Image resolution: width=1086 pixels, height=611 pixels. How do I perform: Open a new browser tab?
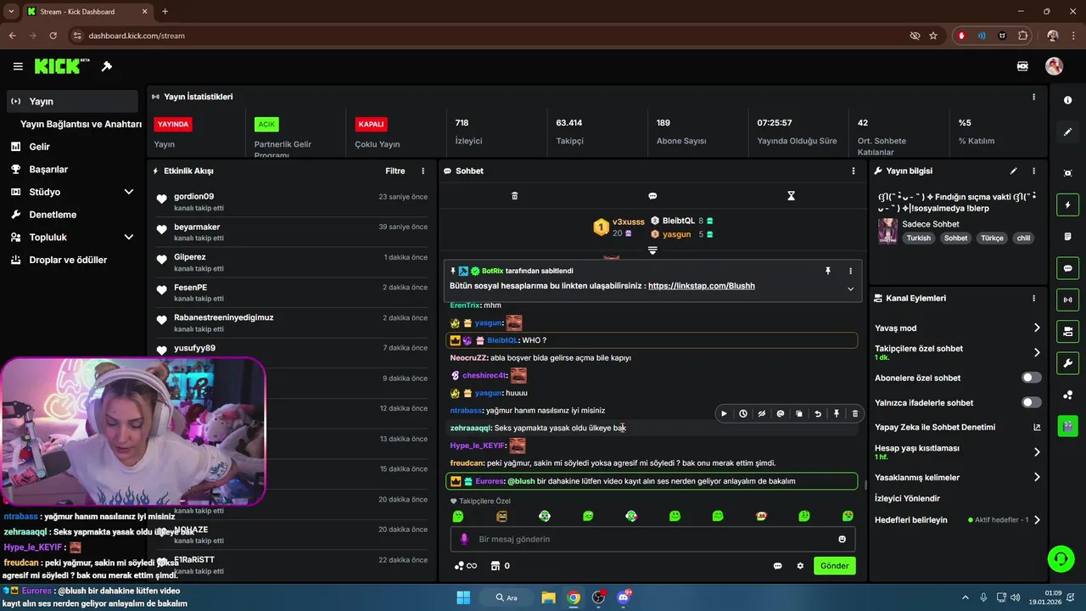165,11
